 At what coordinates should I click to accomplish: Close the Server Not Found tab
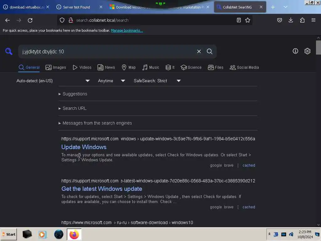click(101, 7)
